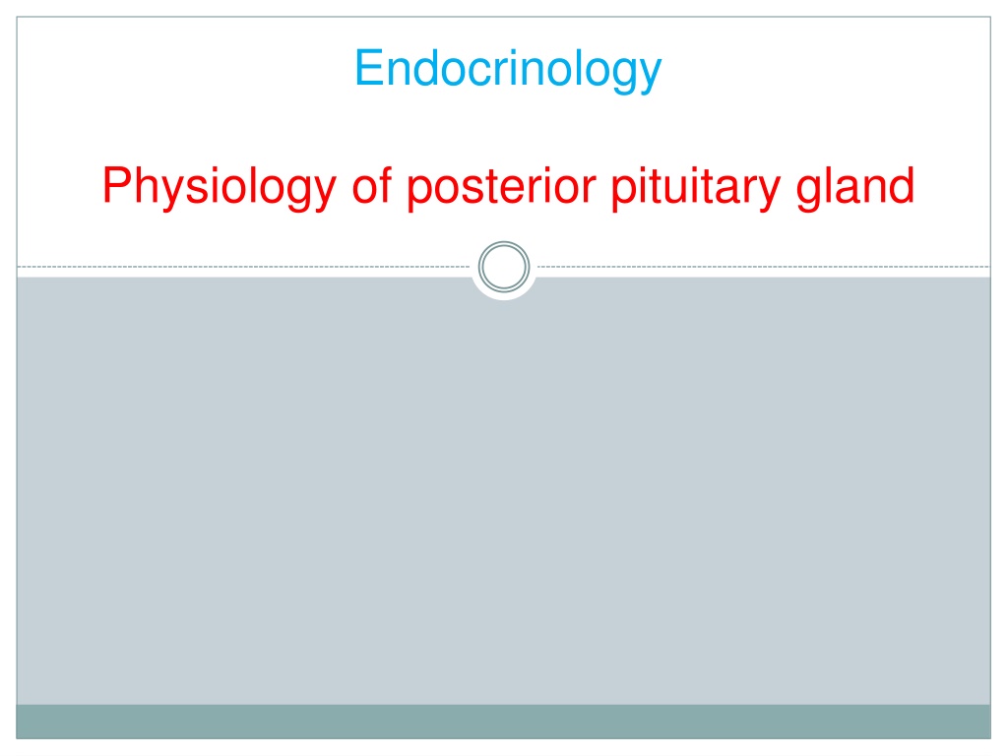
Task: Click the word posterior in red subtitle
Action: pos(501,187)
